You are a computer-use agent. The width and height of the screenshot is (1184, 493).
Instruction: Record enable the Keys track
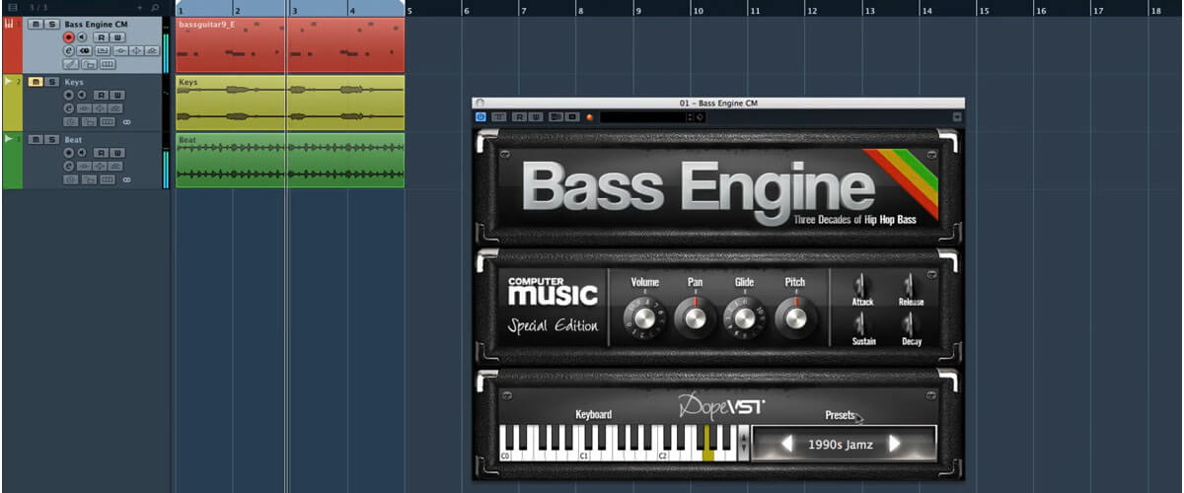click(x=68, y=95)
